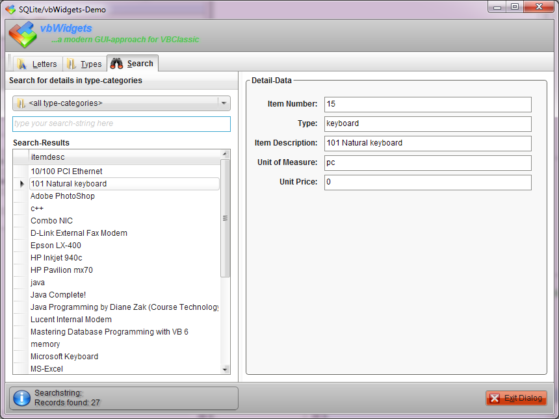Click the SQLite app icon in title bar
Viewport: 559px width, 419px height.
pyautogui.click(x=10, y=10)
